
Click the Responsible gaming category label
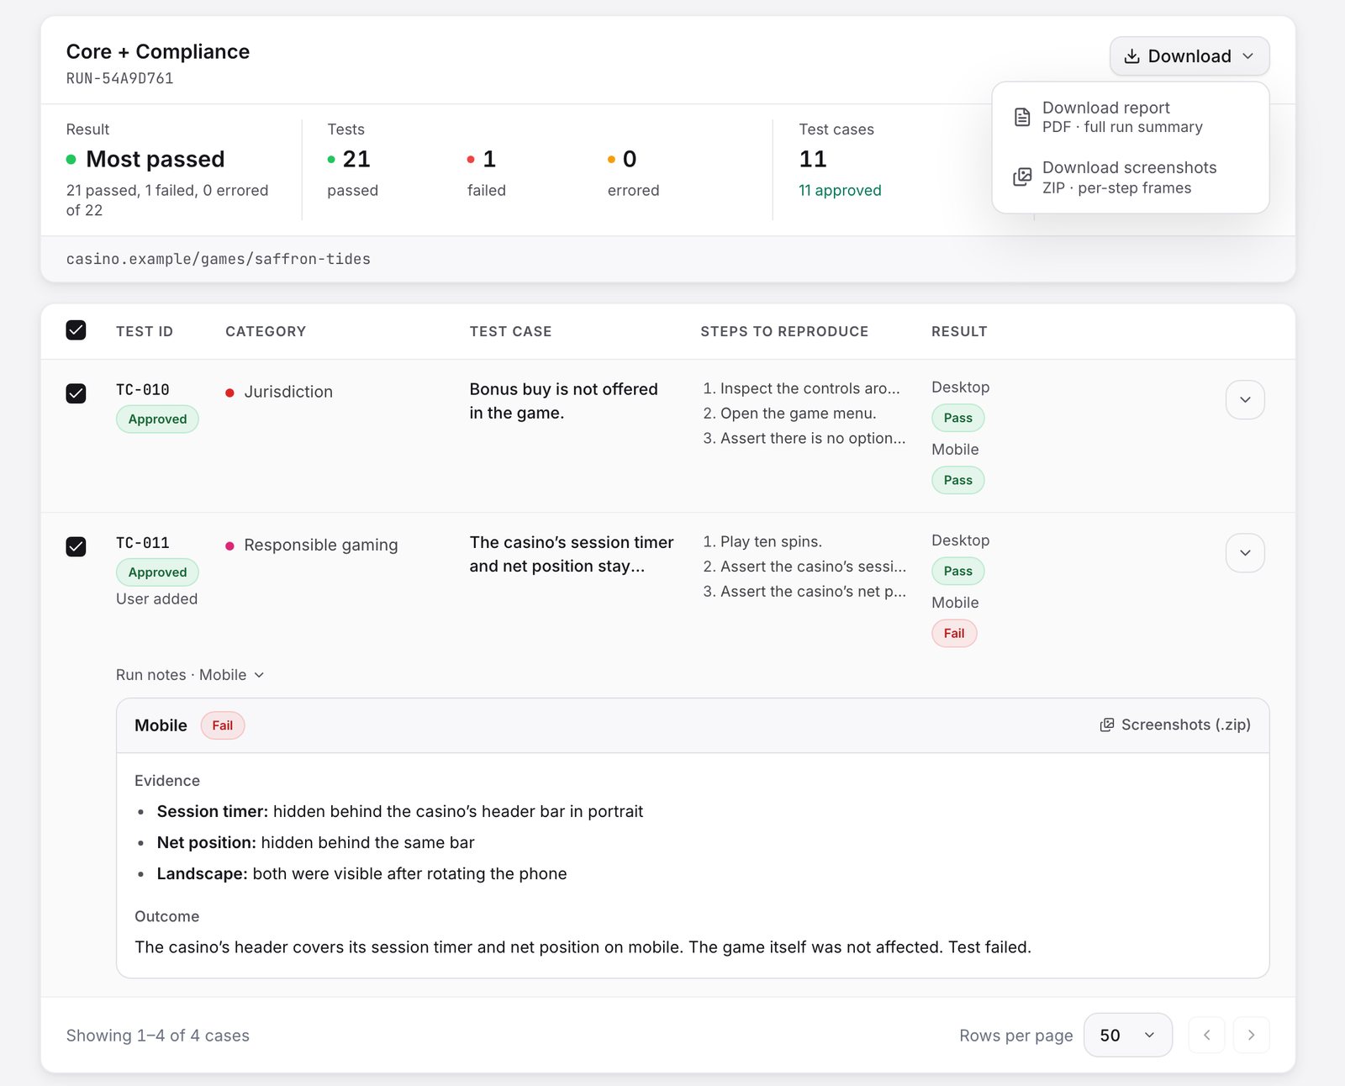click(321, 545)
